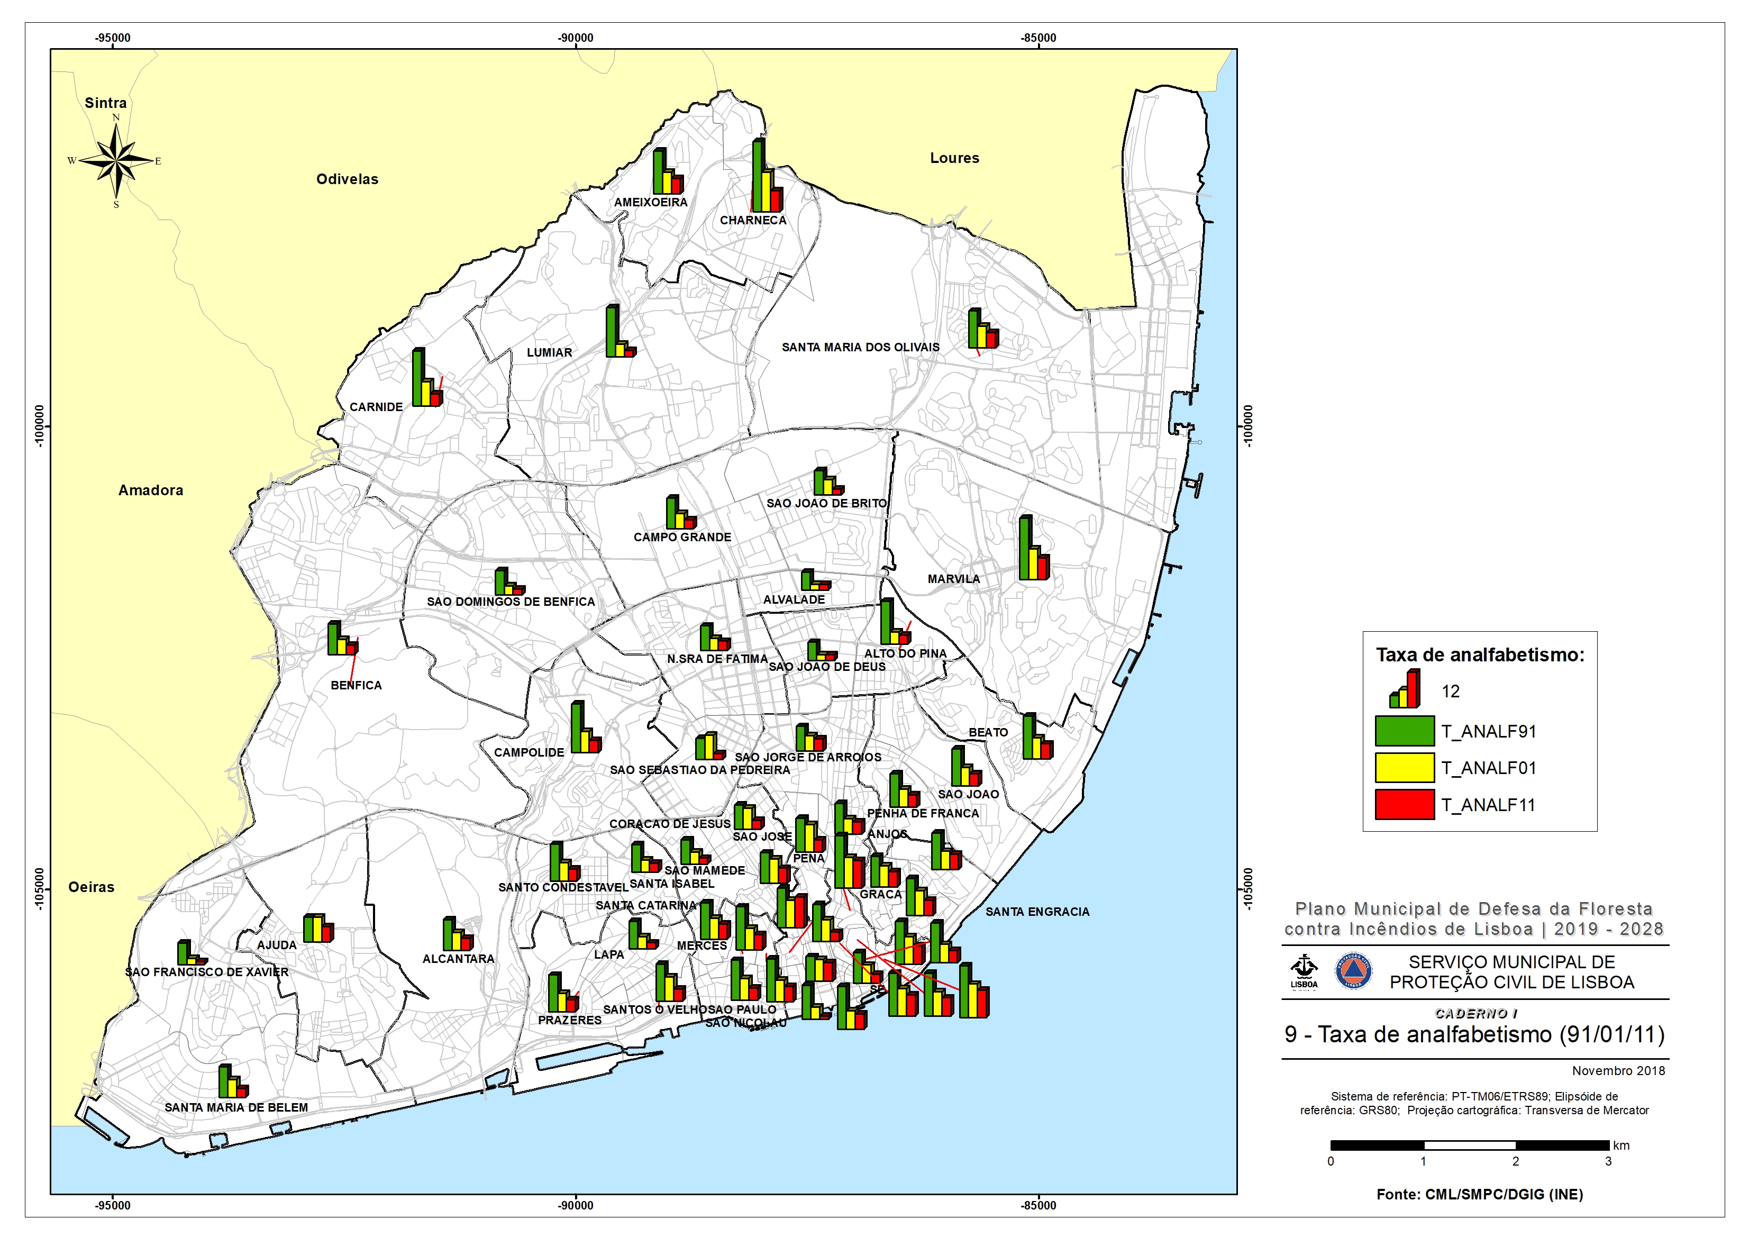
Task: Click the 'Novembro 2018' date text
Action: 1619,1071
